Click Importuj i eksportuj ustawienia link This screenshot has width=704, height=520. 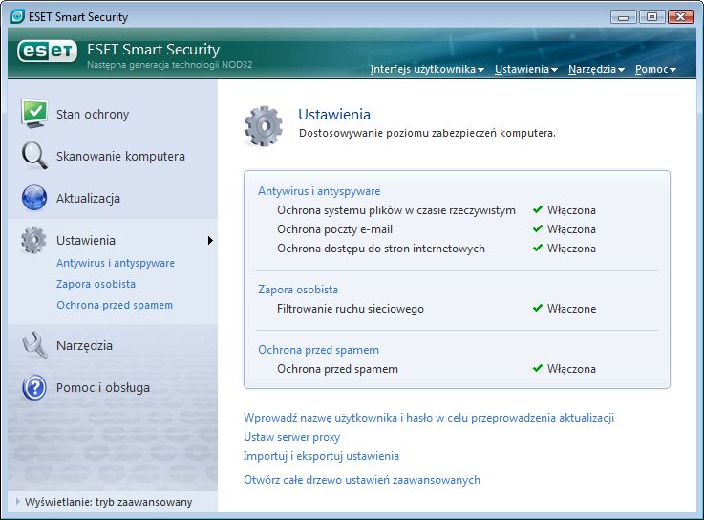pos(321,456)
